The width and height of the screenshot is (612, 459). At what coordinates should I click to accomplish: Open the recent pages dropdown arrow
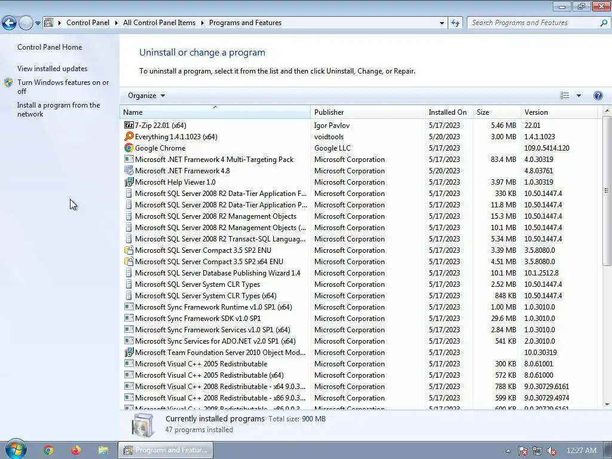coord(38,23)
